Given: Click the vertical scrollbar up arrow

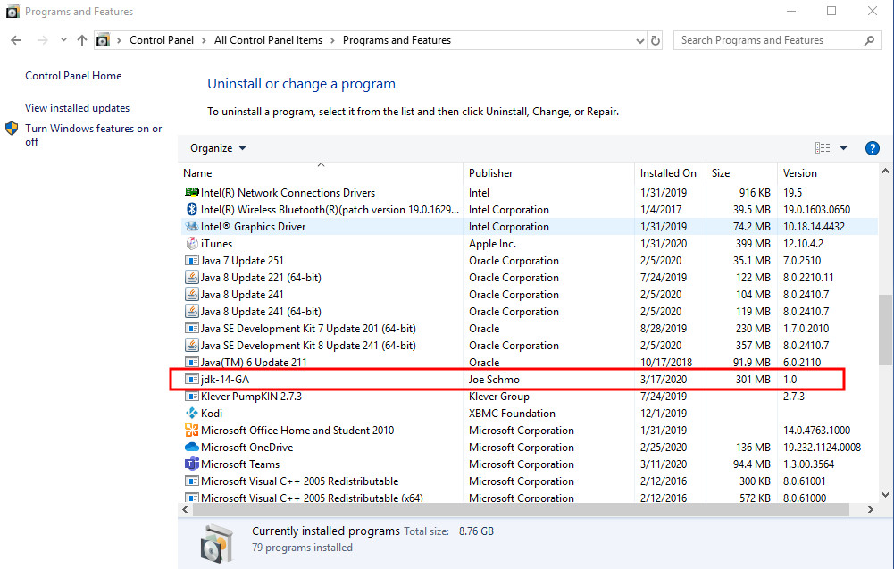Looking at the screenshot, I should click(885, 171).
